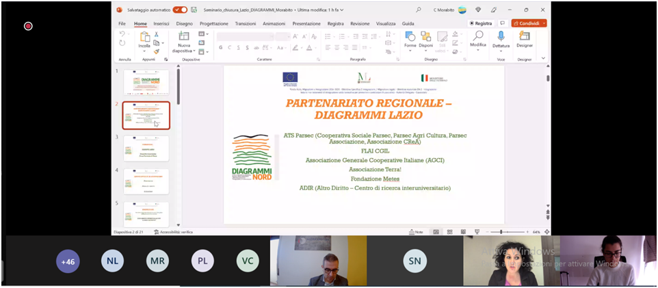Screen dimensions: 658x288
Task: Toggle left text alignment
Action: (328, 47)
